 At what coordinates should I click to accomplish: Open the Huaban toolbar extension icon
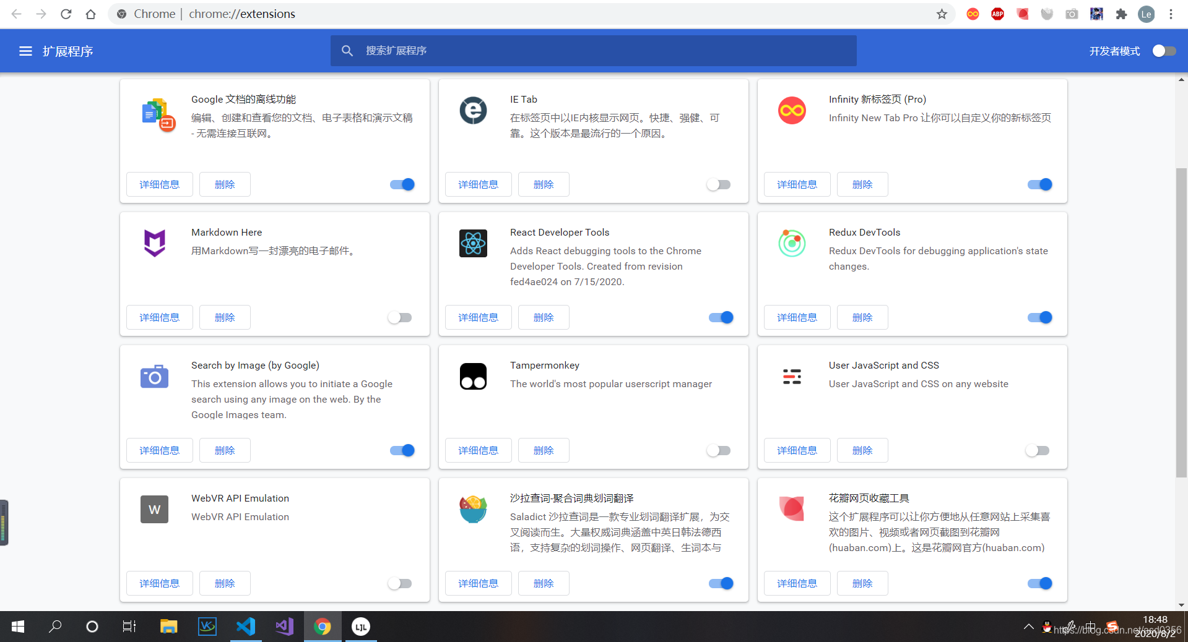coord(1022,14)
